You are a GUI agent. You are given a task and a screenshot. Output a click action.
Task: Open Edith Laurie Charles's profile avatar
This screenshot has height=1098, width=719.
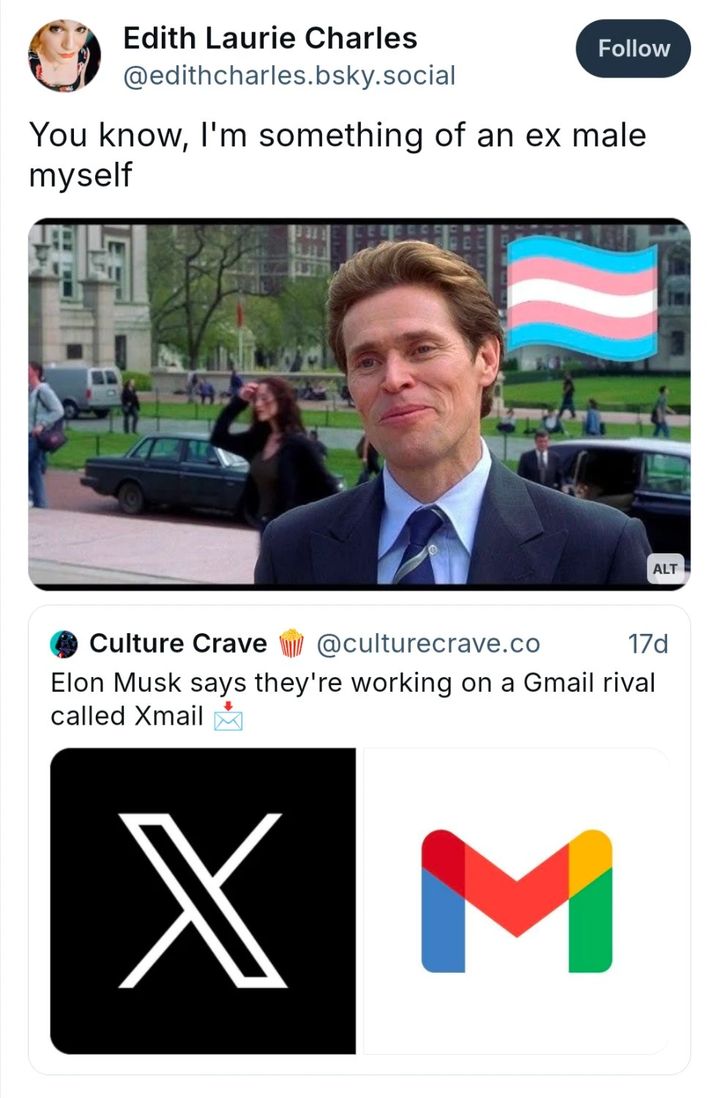click(64, 56)
